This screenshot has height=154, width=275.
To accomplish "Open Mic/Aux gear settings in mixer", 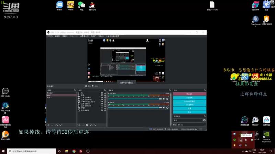I will point(167,99).
